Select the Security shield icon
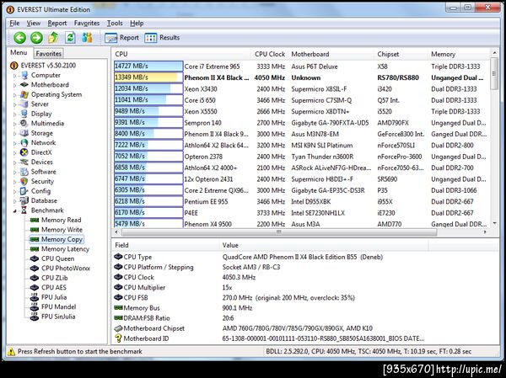The height and width of the screenshot is (378, 506). point(24,182)
